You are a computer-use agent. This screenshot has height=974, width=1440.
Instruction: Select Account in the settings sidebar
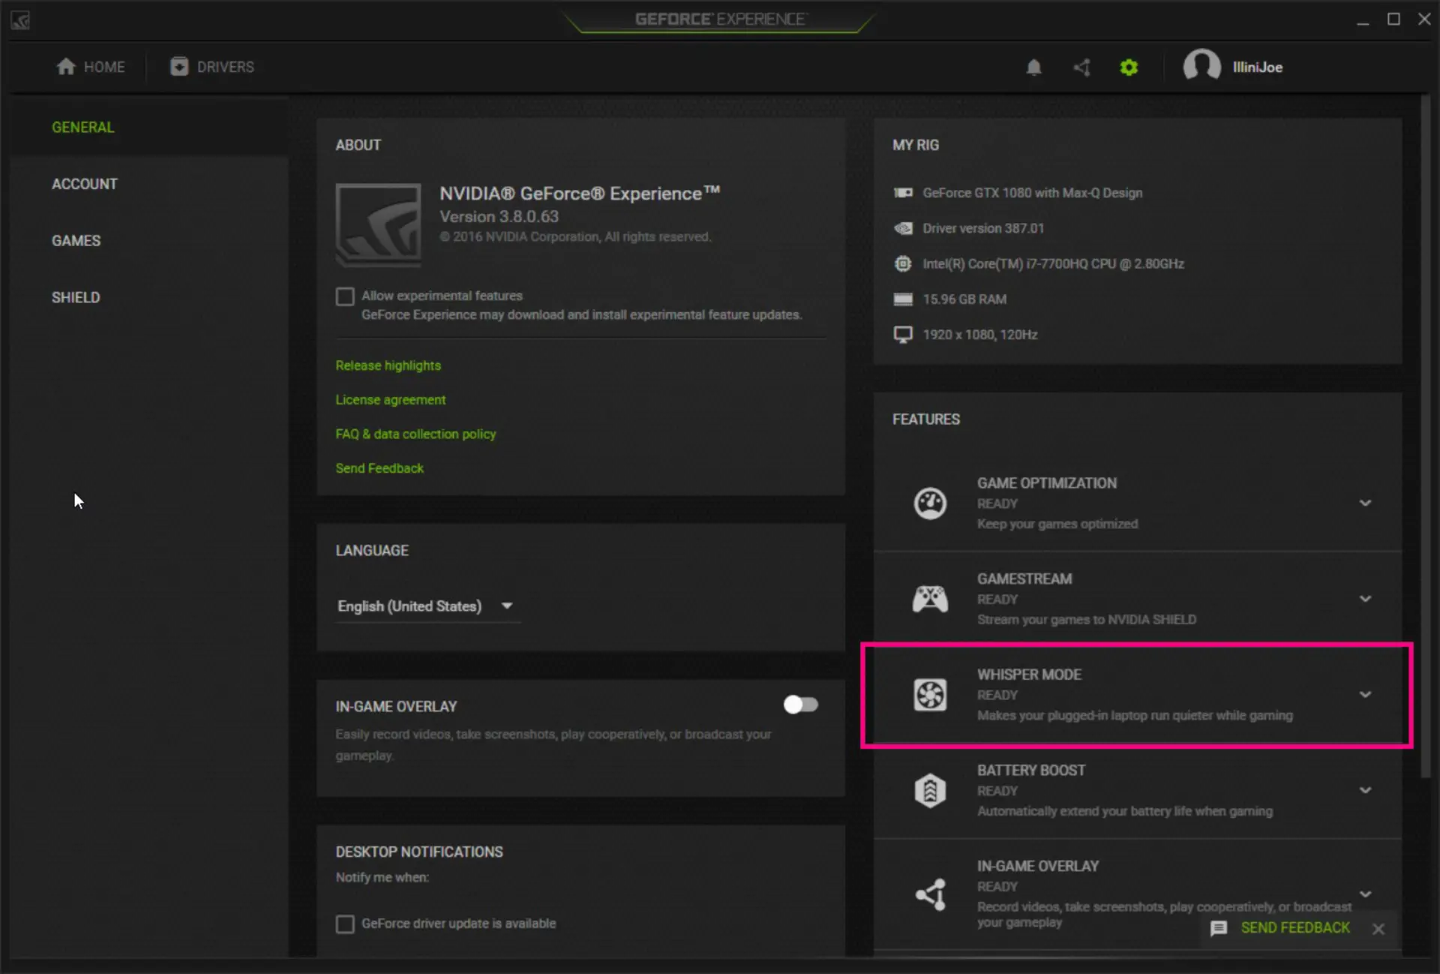[85, 184]
